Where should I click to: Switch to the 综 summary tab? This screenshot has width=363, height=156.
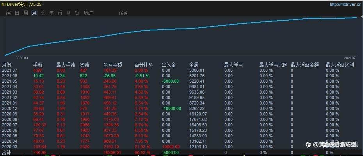pos(9,13)
